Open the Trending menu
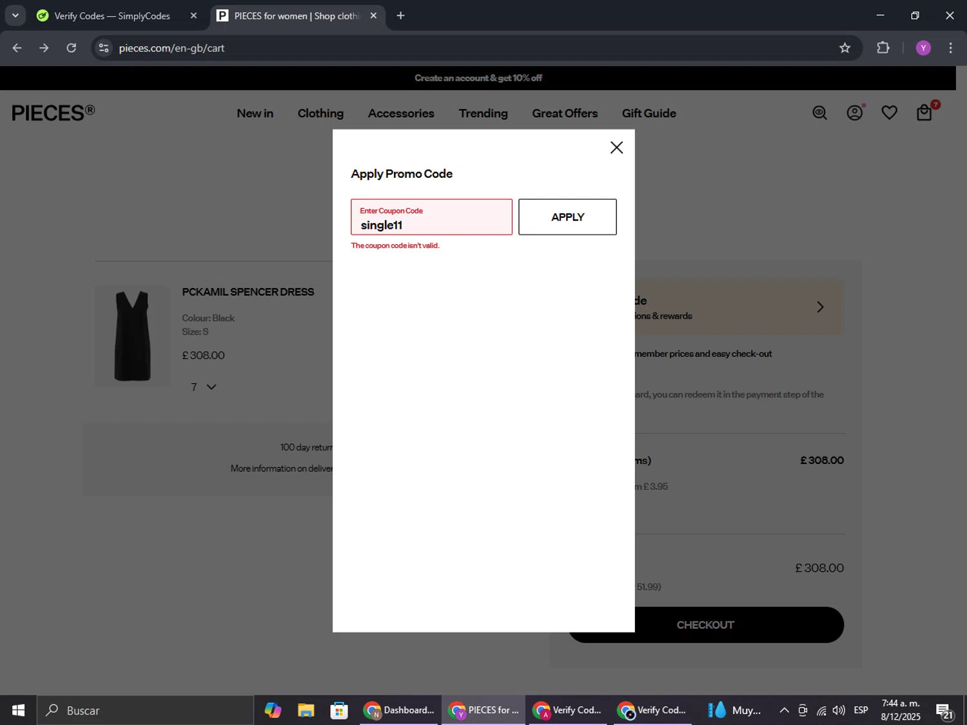Viewport: 967px width, 725px height. click(484, 113)
